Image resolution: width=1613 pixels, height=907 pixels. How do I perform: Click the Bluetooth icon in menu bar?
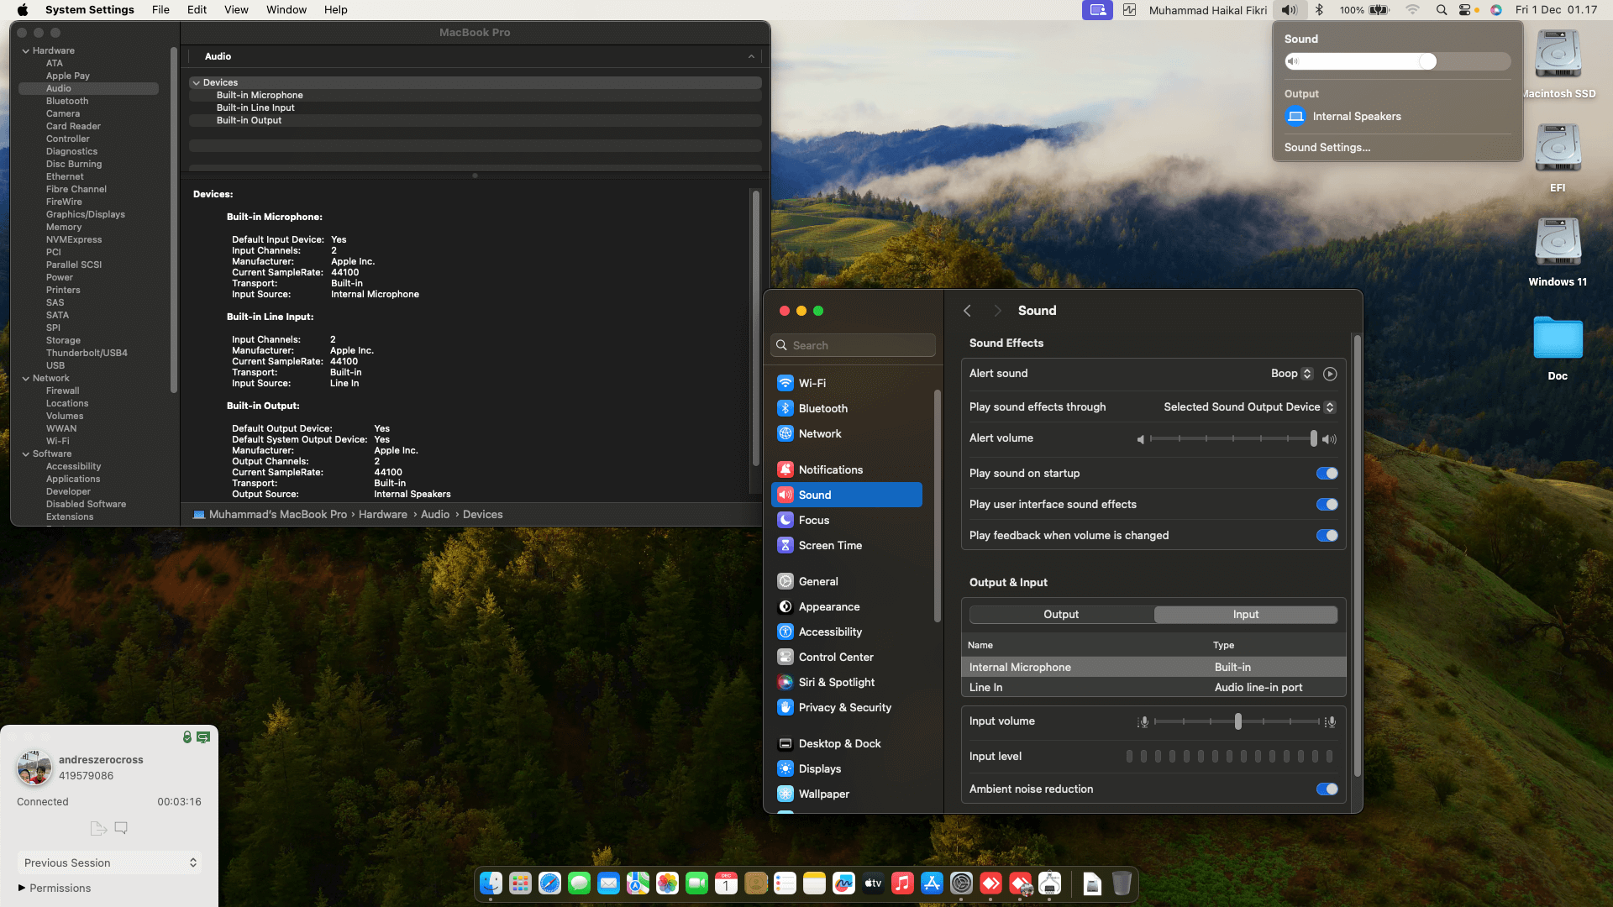click(x=1319, y=10)
